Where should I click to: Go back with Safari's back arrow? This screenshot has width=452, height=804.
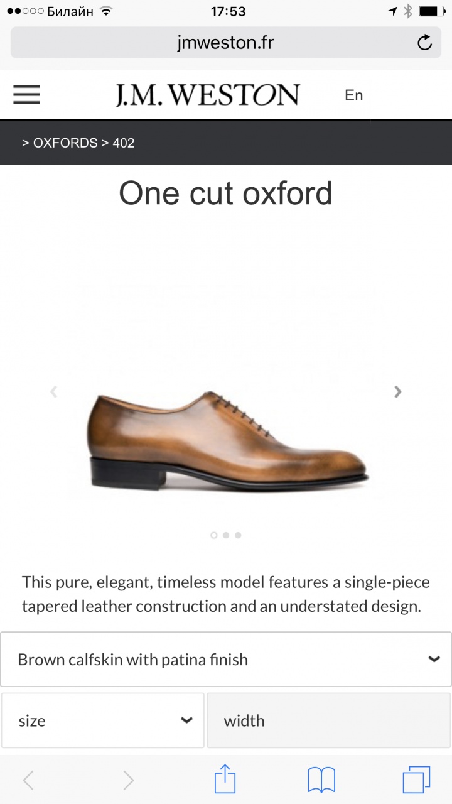28,780
